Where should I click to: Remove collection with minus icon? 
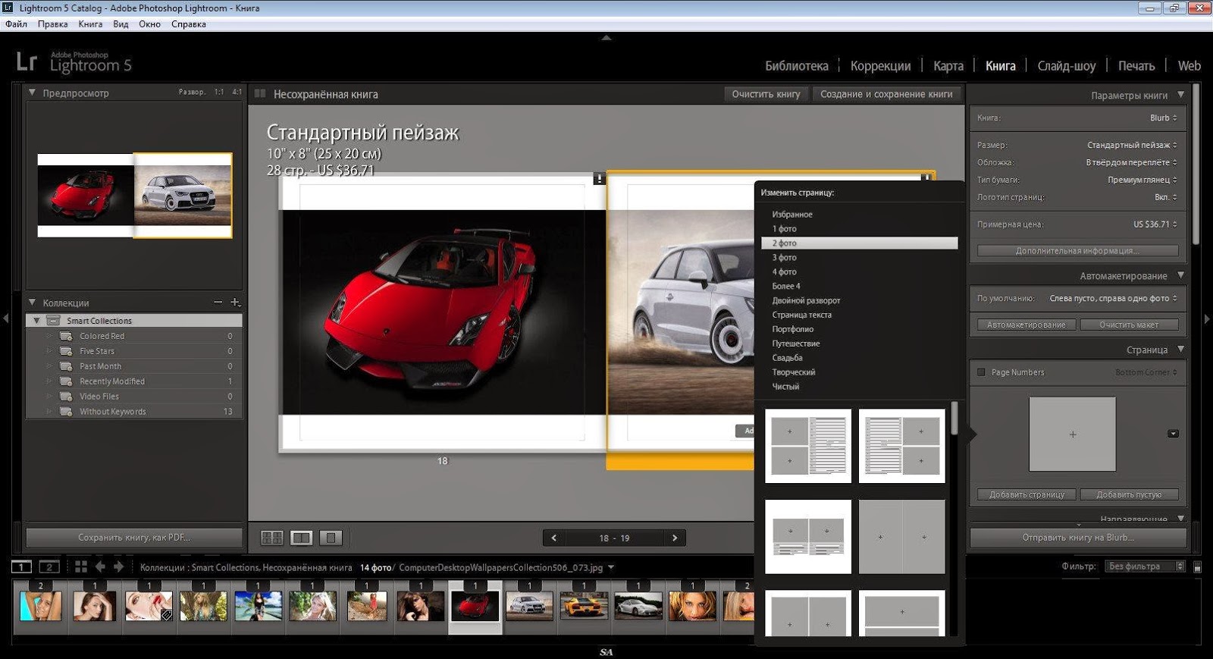(x=218, y=303)
